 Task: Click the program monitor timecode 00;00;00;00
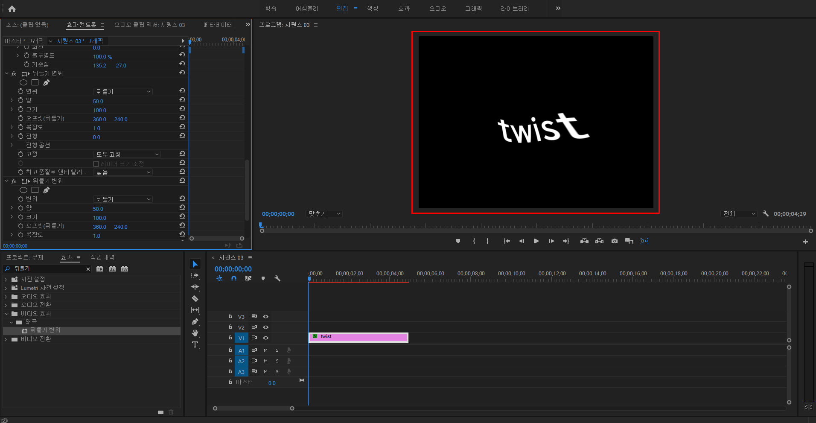278,214
